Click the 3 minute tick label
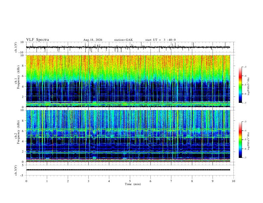Image resolution: width=263 pixels, height=203 pixels. click(88, 181)
